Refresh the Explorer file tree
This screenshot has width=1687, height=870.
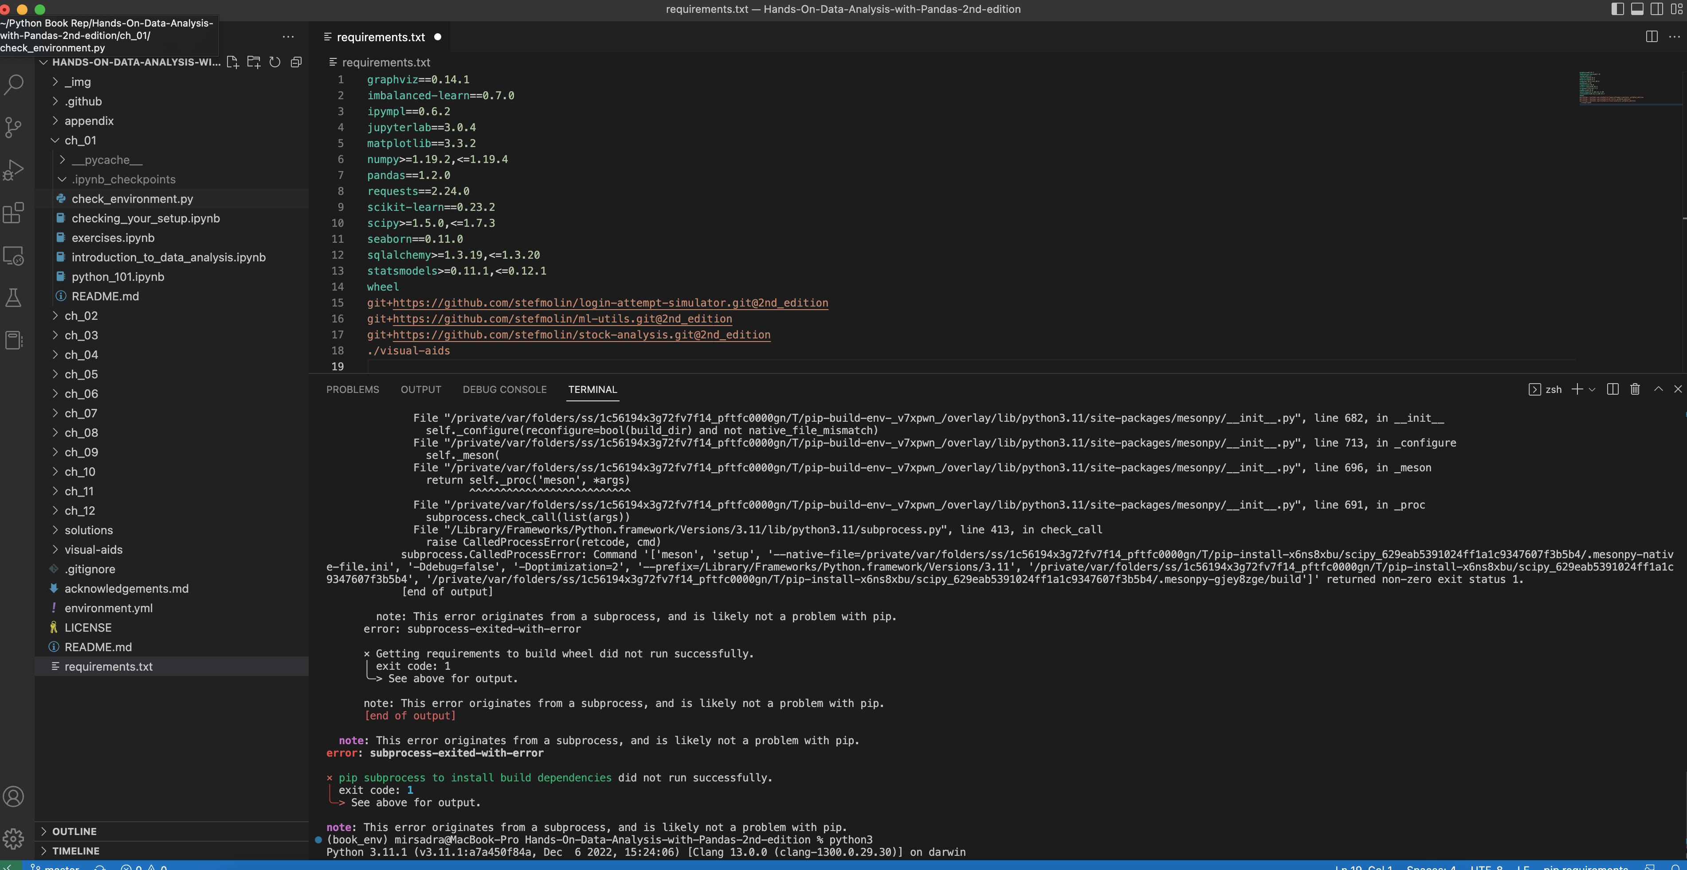(x=275, y=62)
